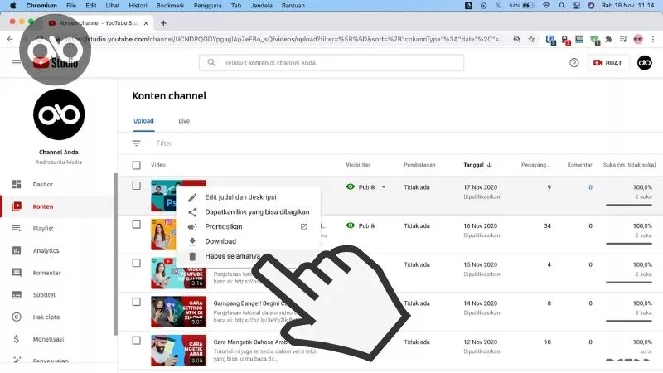This screenshot has height=373, width=663.
Task: Click the like ratio bar on 14 Nov row
Action: click(629, 321)
